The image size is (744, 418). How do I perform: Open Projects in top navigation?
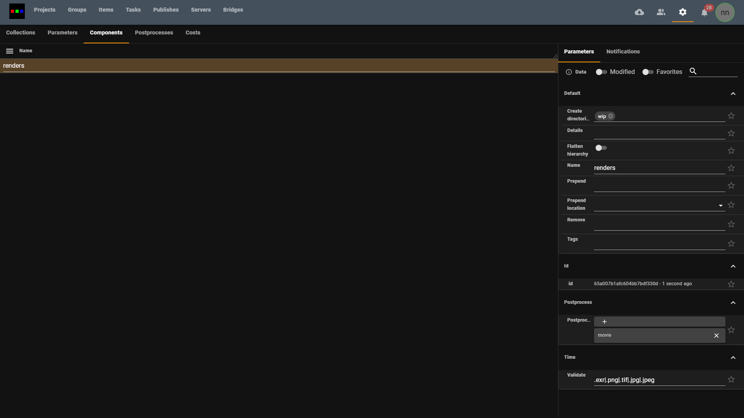(45, 10)
